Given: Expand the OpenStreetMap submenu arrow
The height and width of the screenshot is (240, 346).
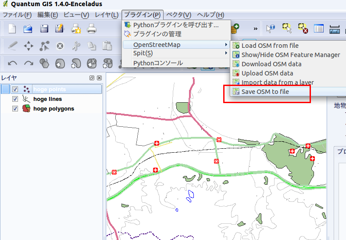Looking at the screenshot, I should tap(226, 45).
